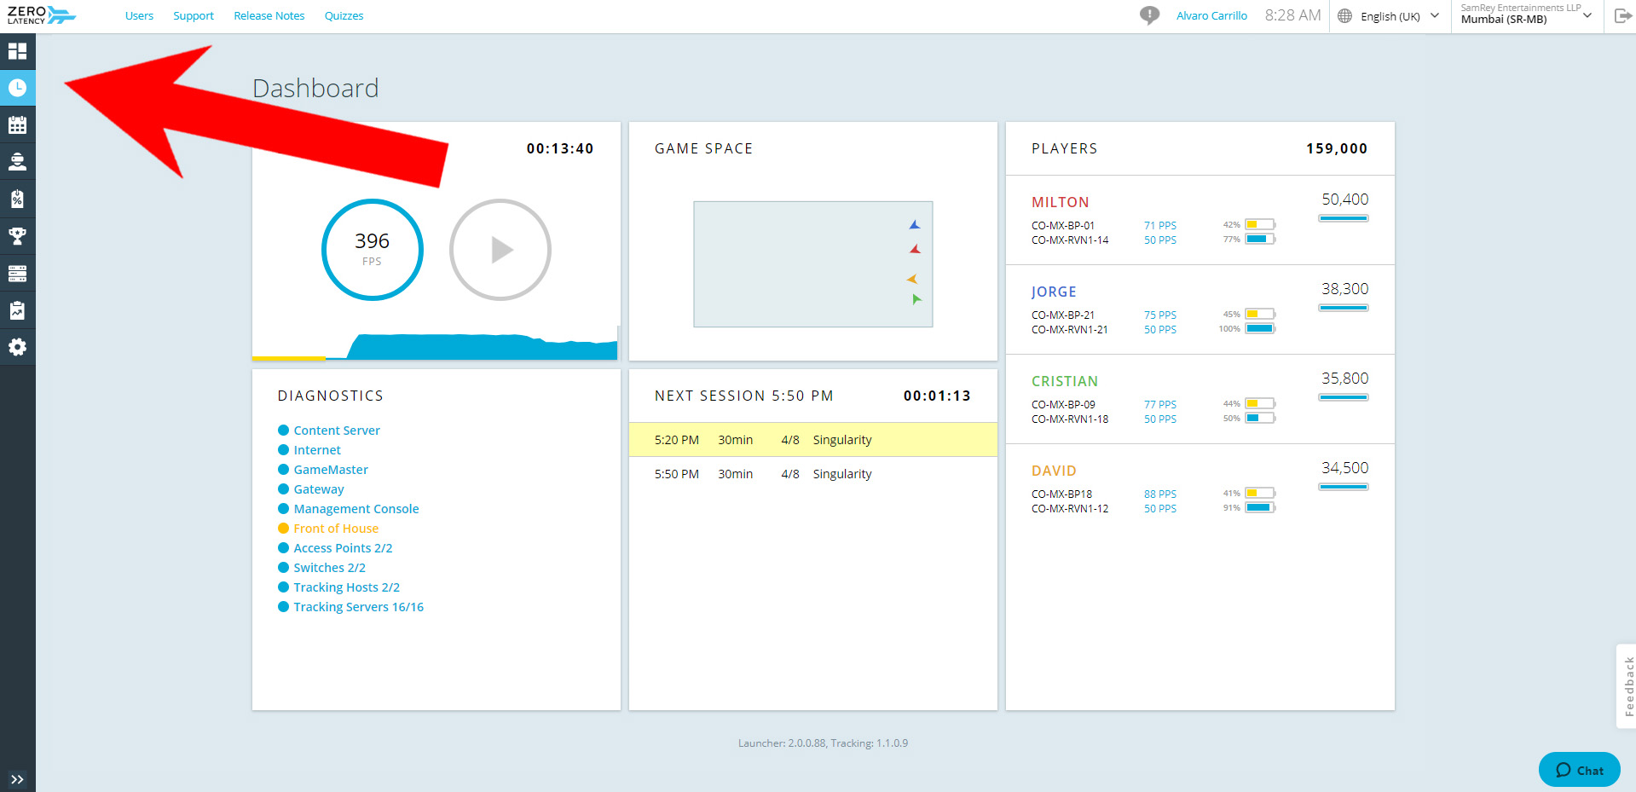Screen dimensions: 1636x792
Task: Click 88 PPS value for CO-MX-BP18
Action: pos(1160,494)
